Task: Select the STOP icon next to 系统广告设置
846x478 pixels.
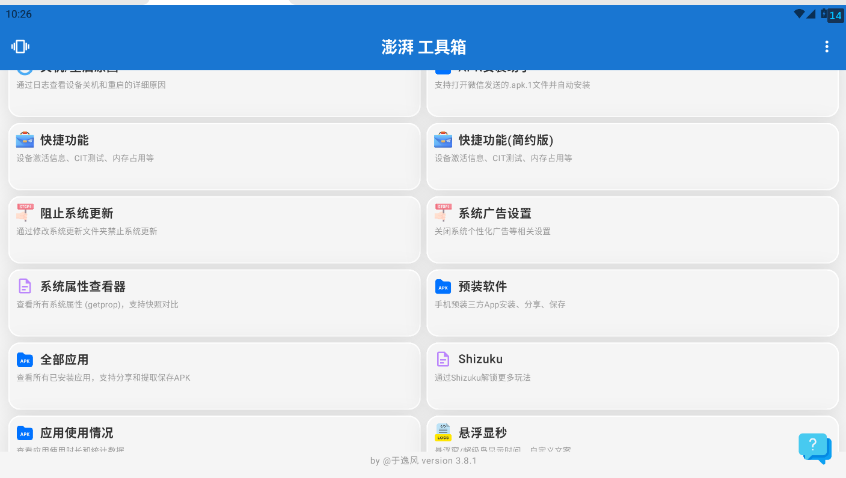Action: (443, 213)
